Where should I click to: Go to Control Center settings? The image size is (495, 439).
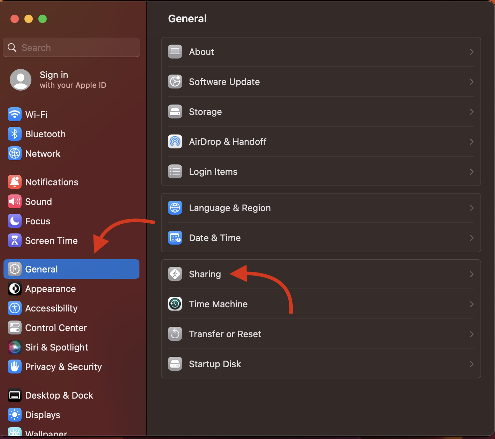pos(56,328)
